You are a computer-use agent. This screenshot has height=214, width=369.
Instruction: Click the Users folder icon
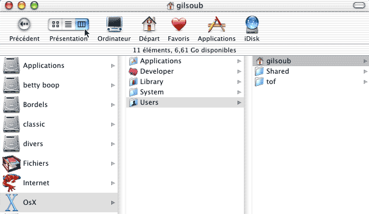133,102
